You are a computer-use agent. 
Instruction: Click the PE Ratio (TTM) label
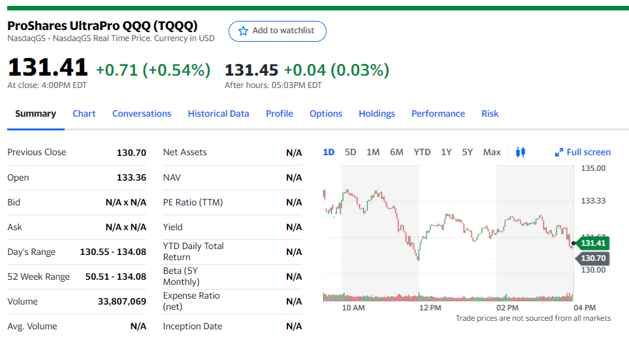click(193, 202)
